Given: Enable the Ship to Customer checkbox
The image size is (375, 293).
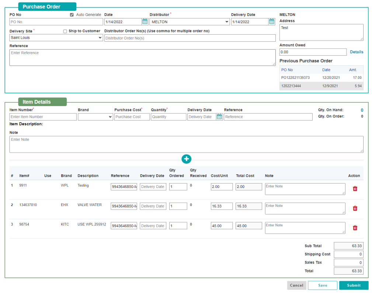Looking at the screenshot, I should point(65,31).
